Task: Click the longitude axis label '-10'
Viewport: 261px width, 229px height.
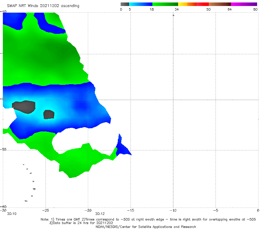Action: tap(173, 210)
